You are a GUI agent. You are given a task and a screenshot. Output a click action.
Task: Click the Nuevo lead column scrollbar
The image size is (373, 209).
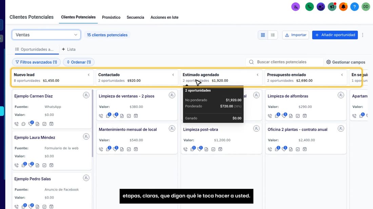(x=93, y=123)
